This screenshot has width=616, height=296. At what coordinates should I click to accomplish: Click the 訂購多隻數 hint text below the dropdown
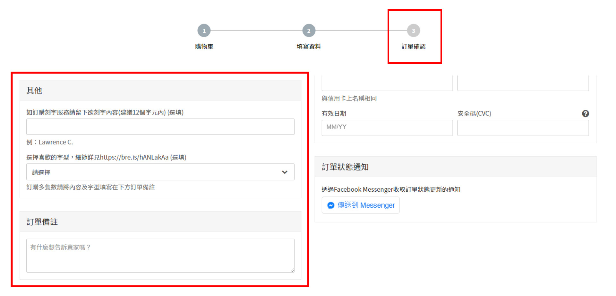click(x=90, y=187)
